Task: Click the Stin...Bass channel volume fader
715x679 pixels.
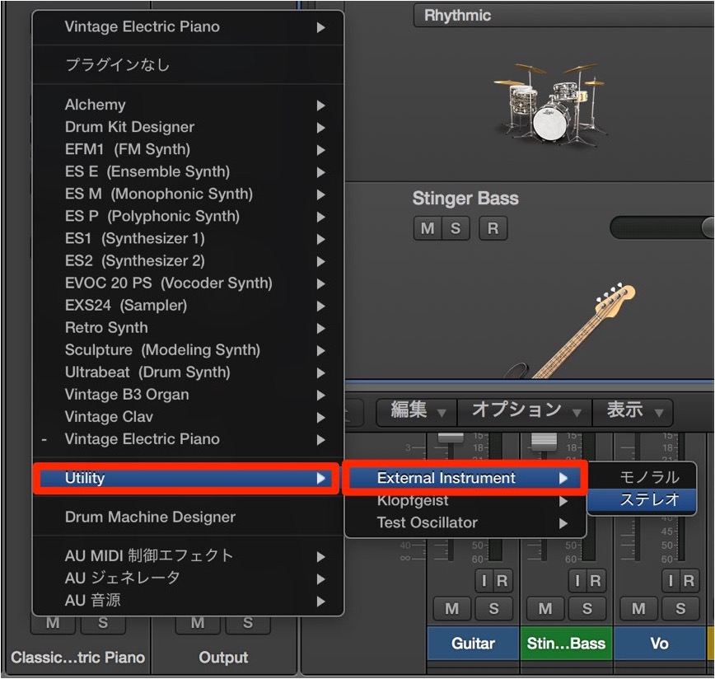Action: tap(544, 442)
